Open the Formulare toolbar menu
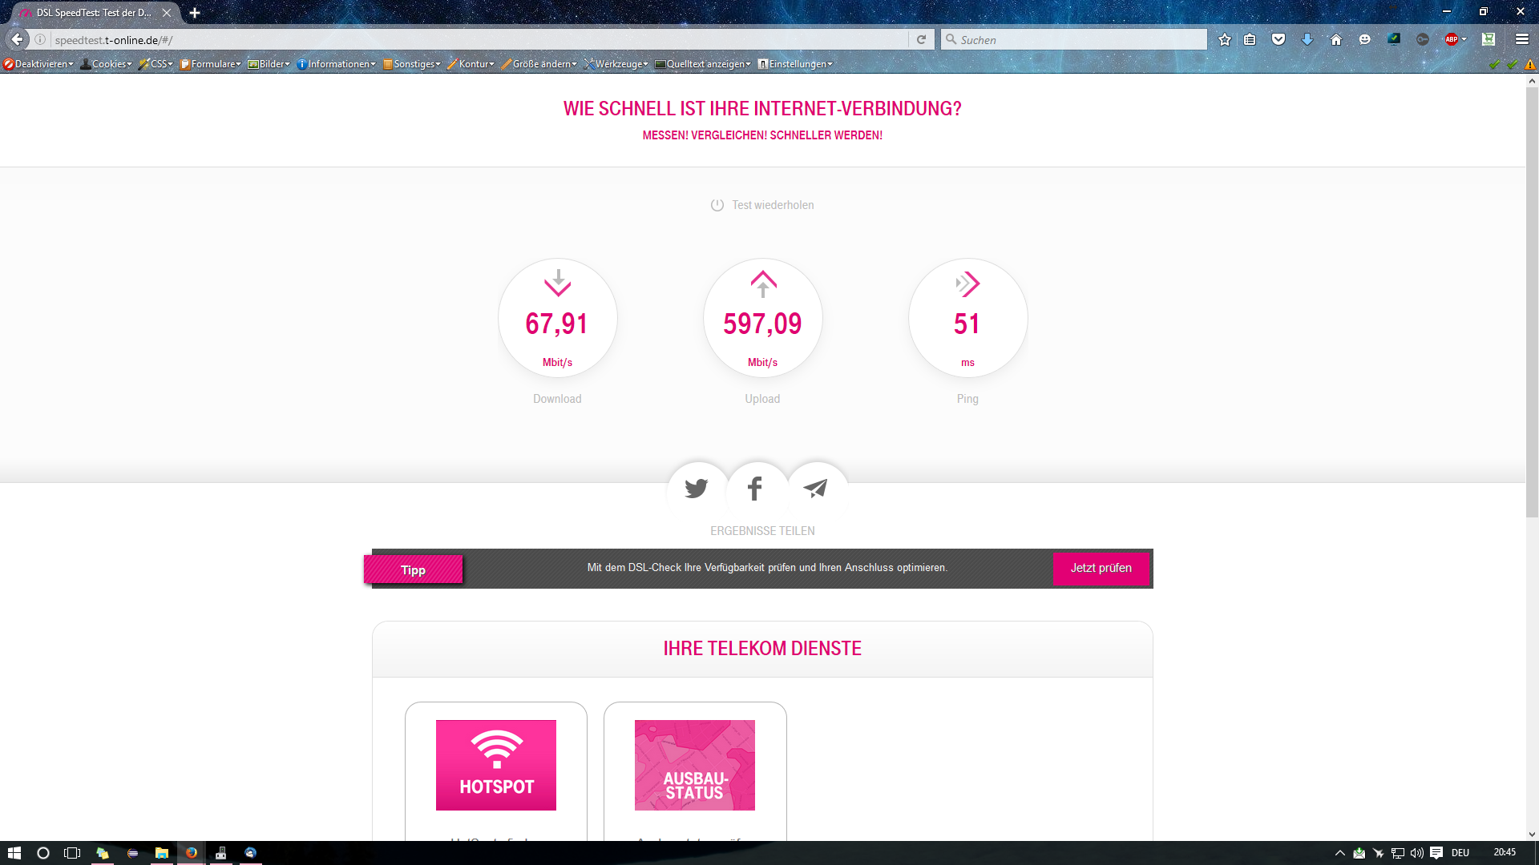This screenshot has width=1539, height=865. coord(211,64)
